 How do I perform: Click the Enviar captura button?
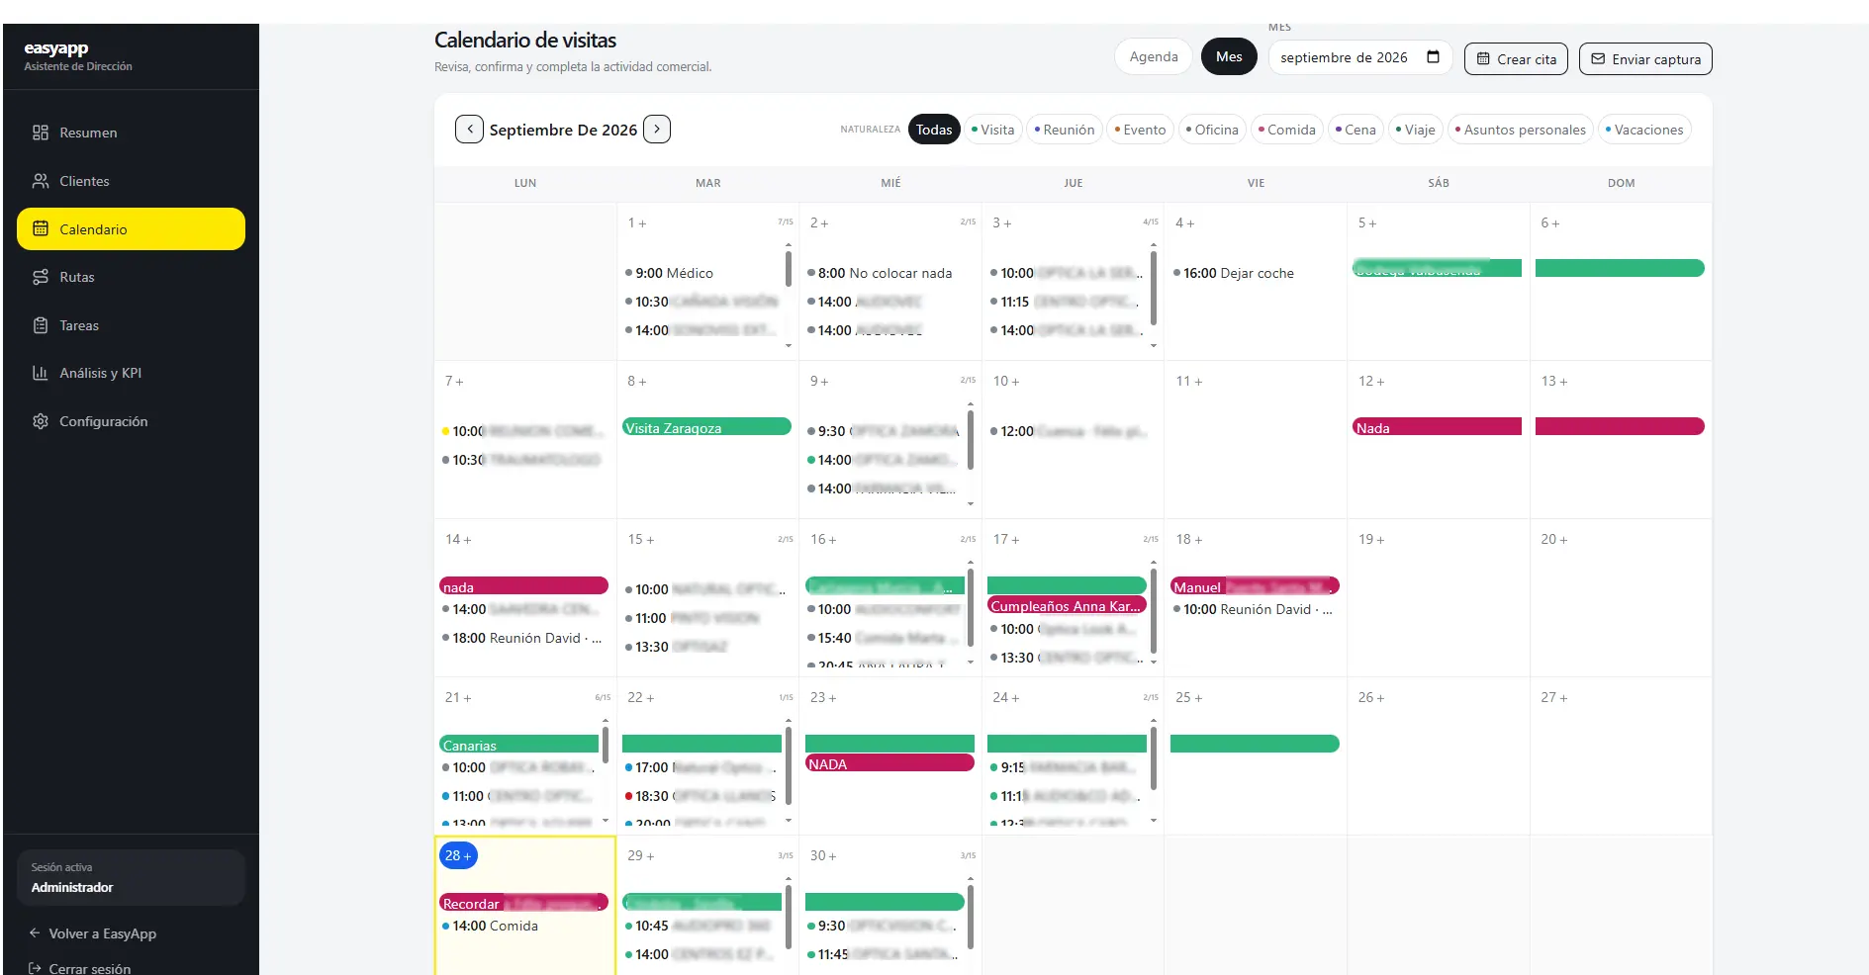point(1645,58)
